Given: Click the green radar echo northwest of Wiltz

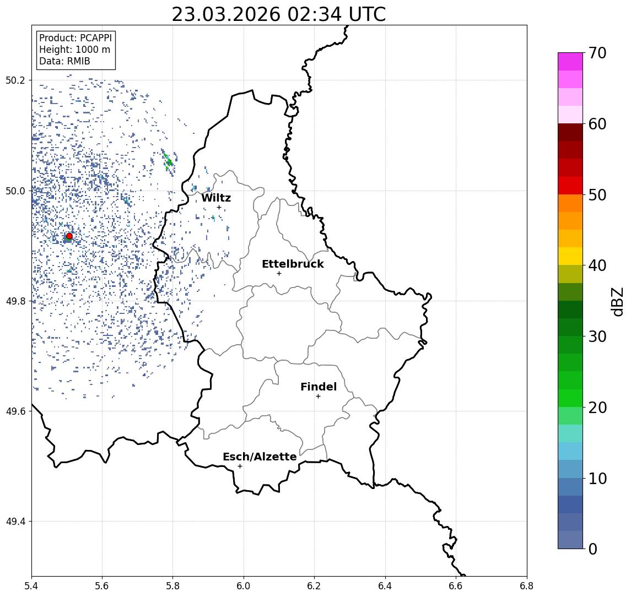Looking at the screenshot, I should (169, 162).
